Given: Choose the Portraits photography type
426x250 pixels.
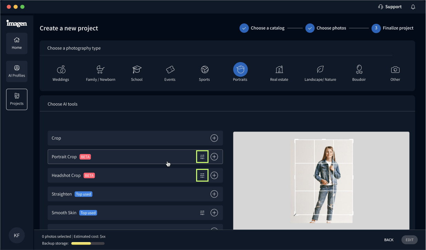Looking at the screenshot, I should pyautogui.click(x=240, y=69).
